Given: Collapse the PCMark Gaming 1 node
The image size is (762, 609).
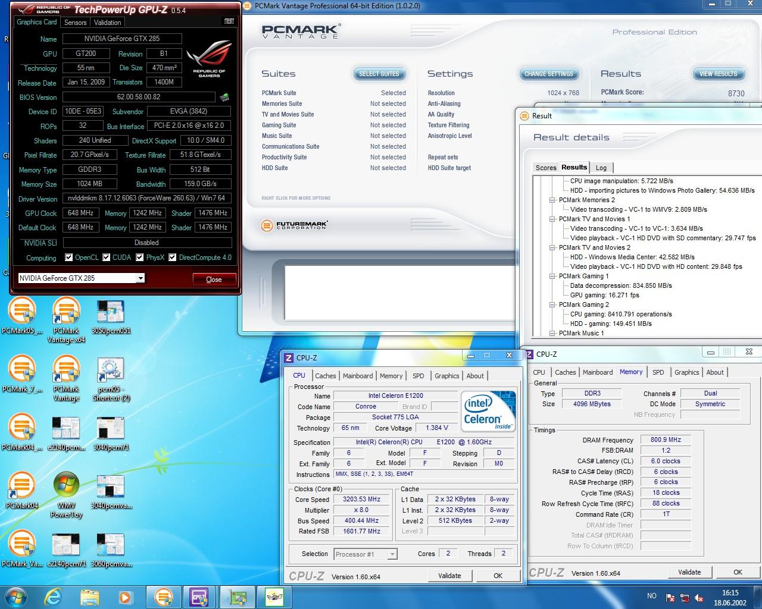Looking at the screenshot, I should [552, 276].
